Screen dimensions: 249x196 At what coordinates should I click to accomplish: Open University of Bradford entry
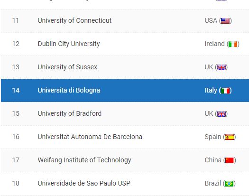70,113
